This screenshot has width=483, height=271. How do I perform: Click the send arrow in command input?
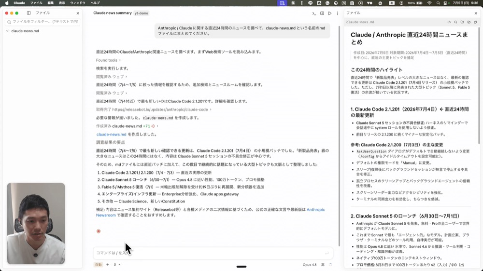coord(327,253)
